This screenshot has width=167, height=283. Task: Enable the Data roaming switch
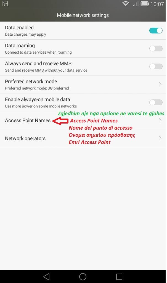[x=156, y=48]
